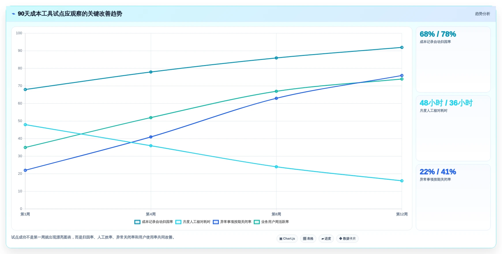
Task: Open the 22% / 41% metric card
Action: point(453,197)
